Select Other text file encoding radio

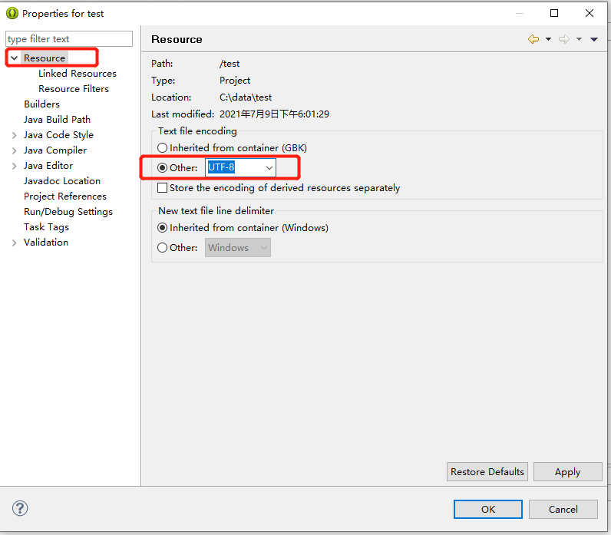[x=163, y=167]
